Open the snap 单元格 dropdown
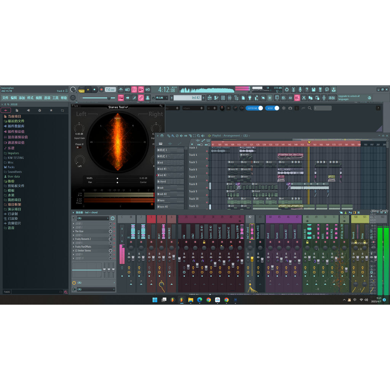Image resolution: width=390 pixels, height=390 pixels. [x=161, y=98]
